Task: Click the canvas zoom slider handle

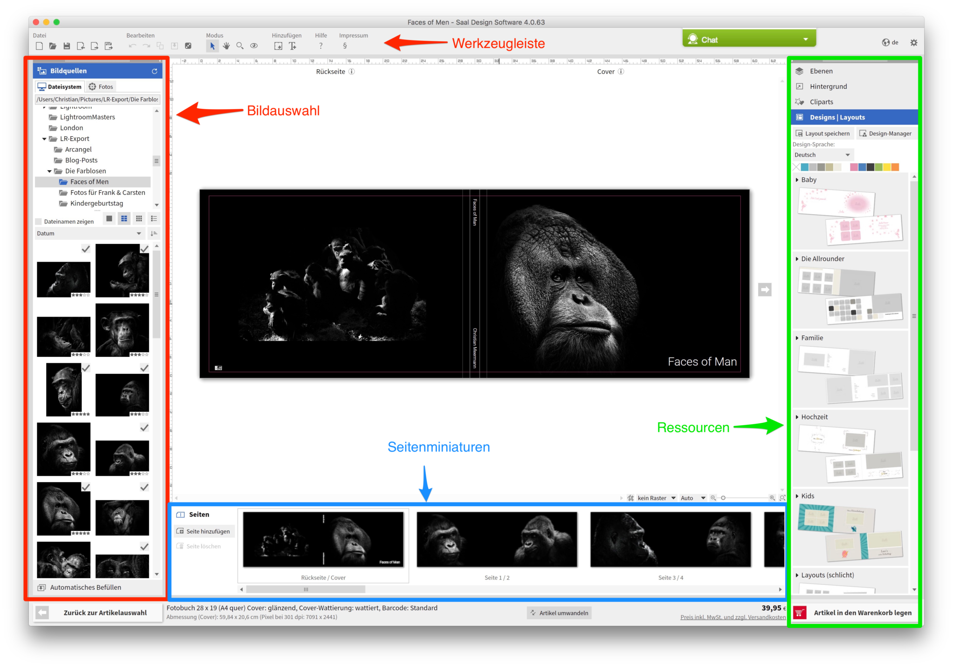Action: [x=723, y=498]
